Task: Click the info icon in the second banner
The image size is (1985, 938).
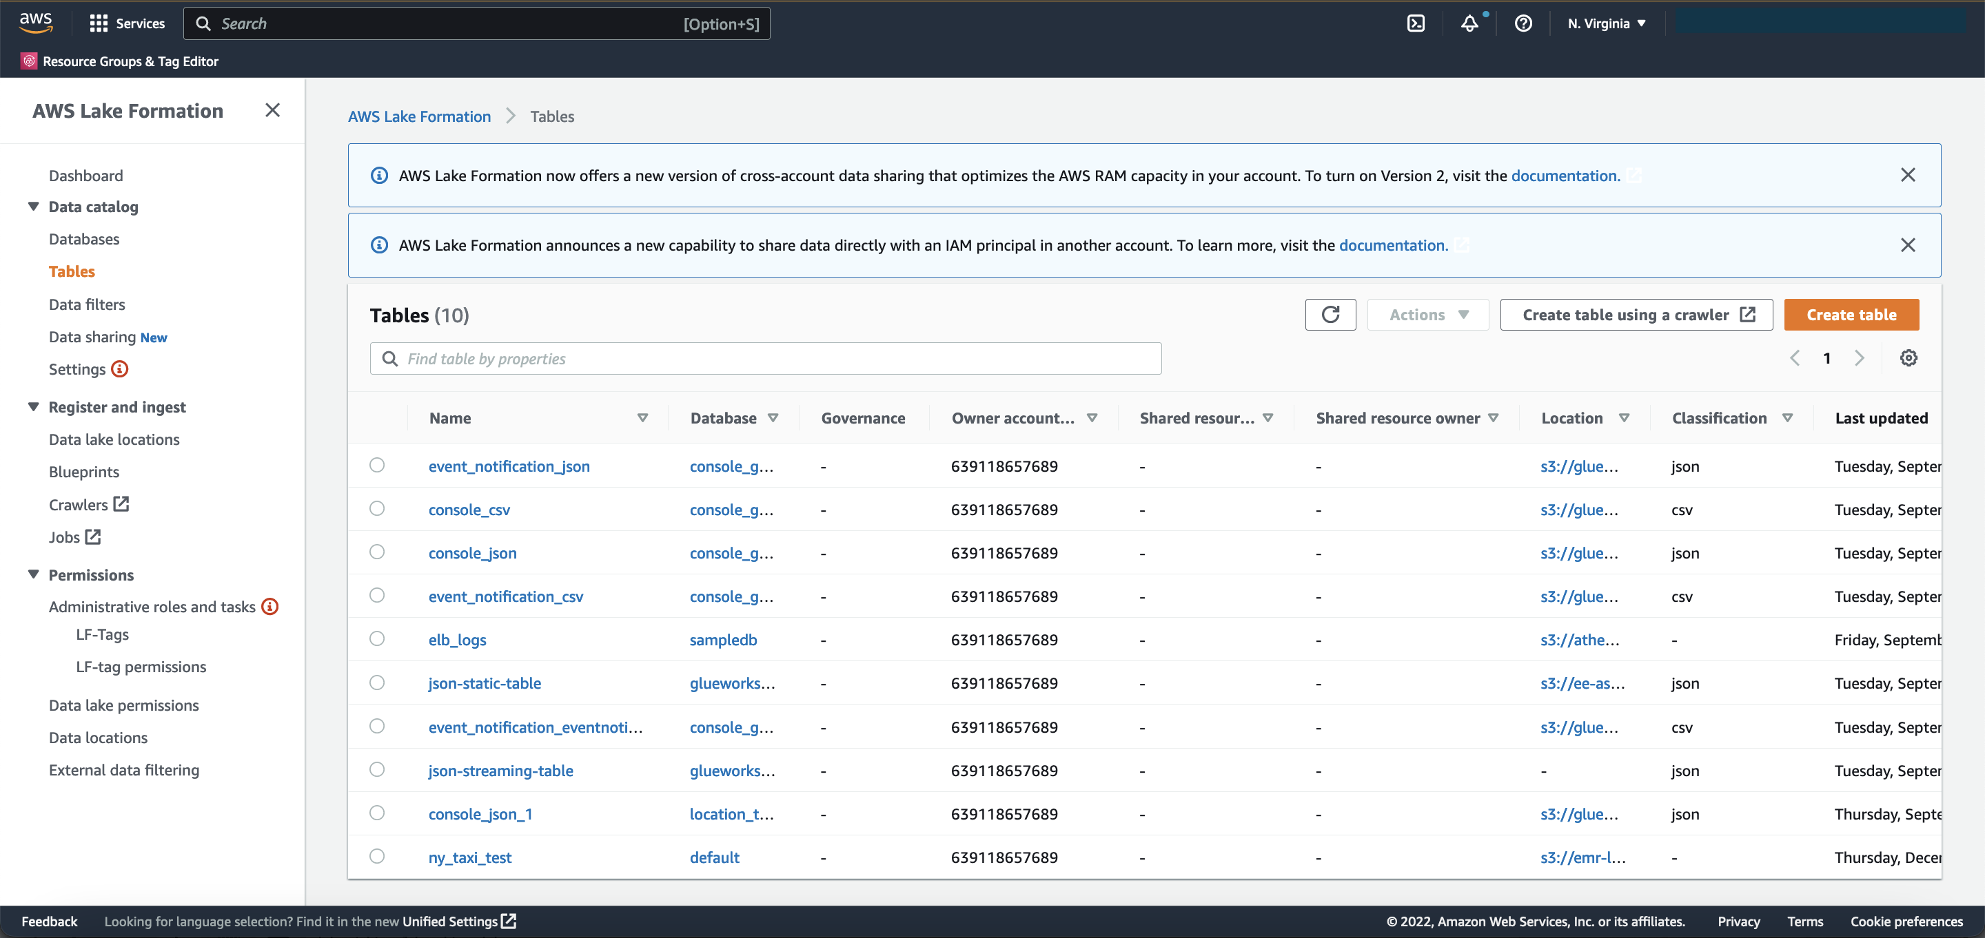Action: pos(379,245)
